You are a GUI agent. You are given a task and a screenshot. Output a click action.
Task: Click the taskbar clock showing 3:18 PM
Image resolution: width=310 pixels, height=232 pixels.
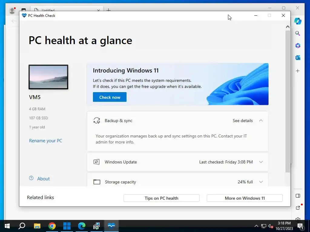pos(284,226)
